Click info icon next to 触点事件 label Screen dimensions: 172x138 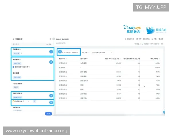click(x=20, y=60)
